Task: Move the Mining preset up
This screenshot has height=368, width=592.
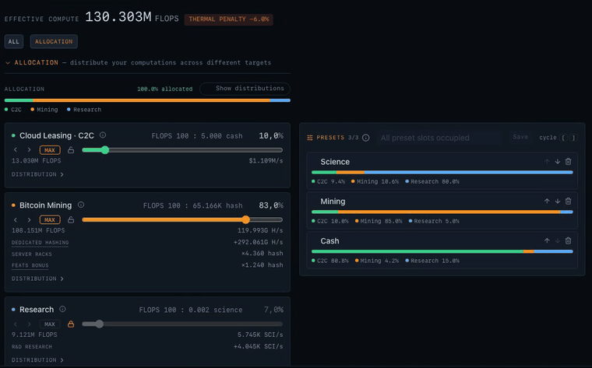Action: 547,201
